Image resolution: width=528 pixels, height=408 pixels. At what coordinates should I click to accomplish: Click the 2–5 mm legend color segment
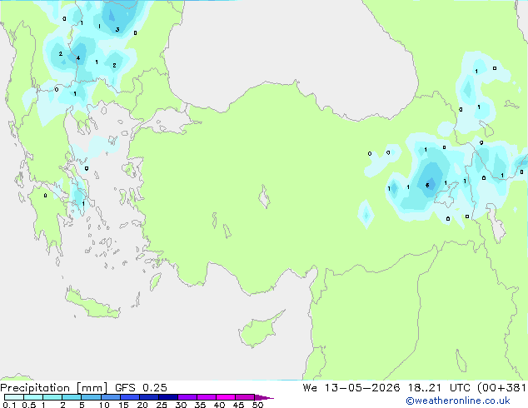(72, 397)
